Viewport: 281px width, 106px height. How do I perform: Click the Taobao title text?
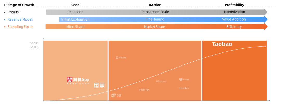(222, 44)
